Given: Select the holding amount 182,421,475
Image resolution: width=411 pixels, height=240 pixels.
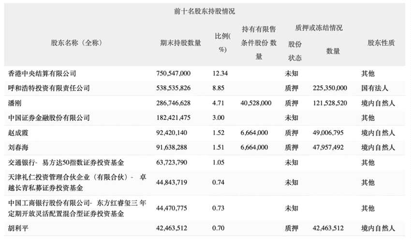Looking at the screenshot, I should click(x=172, y=118).
